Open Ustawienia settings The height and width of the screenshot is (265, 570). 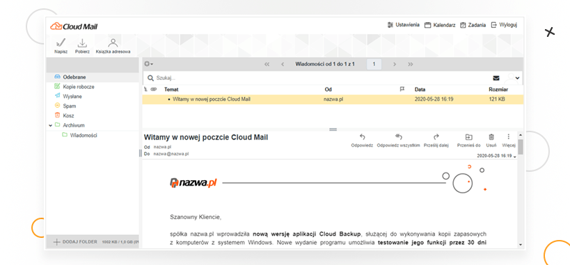pos(404,25)
